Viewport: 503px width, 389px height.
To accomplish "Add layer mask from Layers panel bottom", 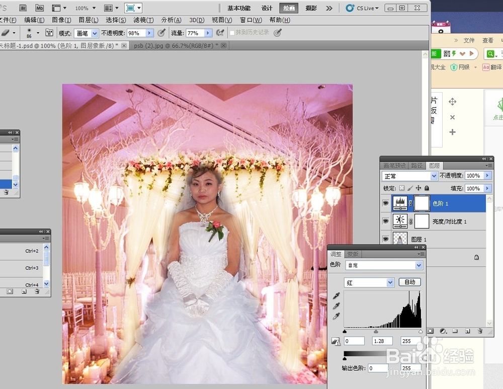I will point(431,331).
